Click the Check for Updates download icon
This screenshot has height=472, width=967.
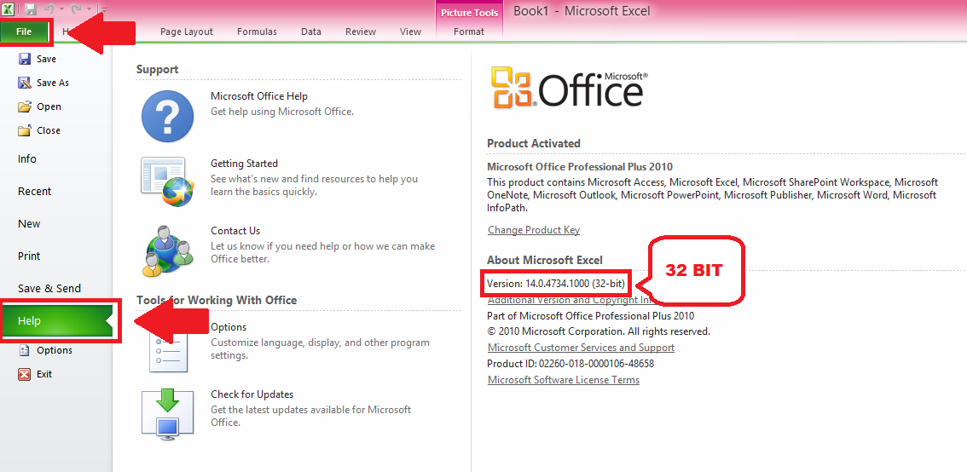168,413
